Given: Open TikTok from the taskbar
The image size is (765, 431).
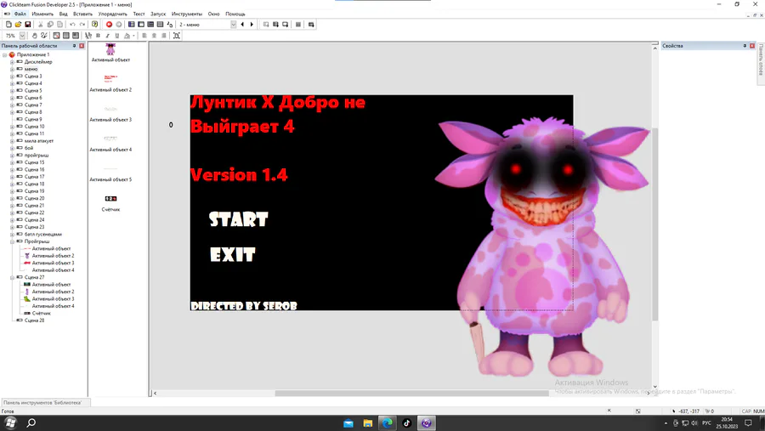Looking at the screenshot, I should 407,423.
